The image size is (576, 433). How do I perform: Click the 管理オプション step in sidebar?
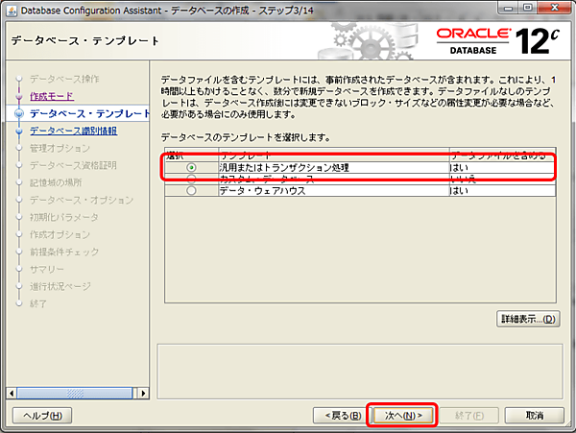[60, 148]
